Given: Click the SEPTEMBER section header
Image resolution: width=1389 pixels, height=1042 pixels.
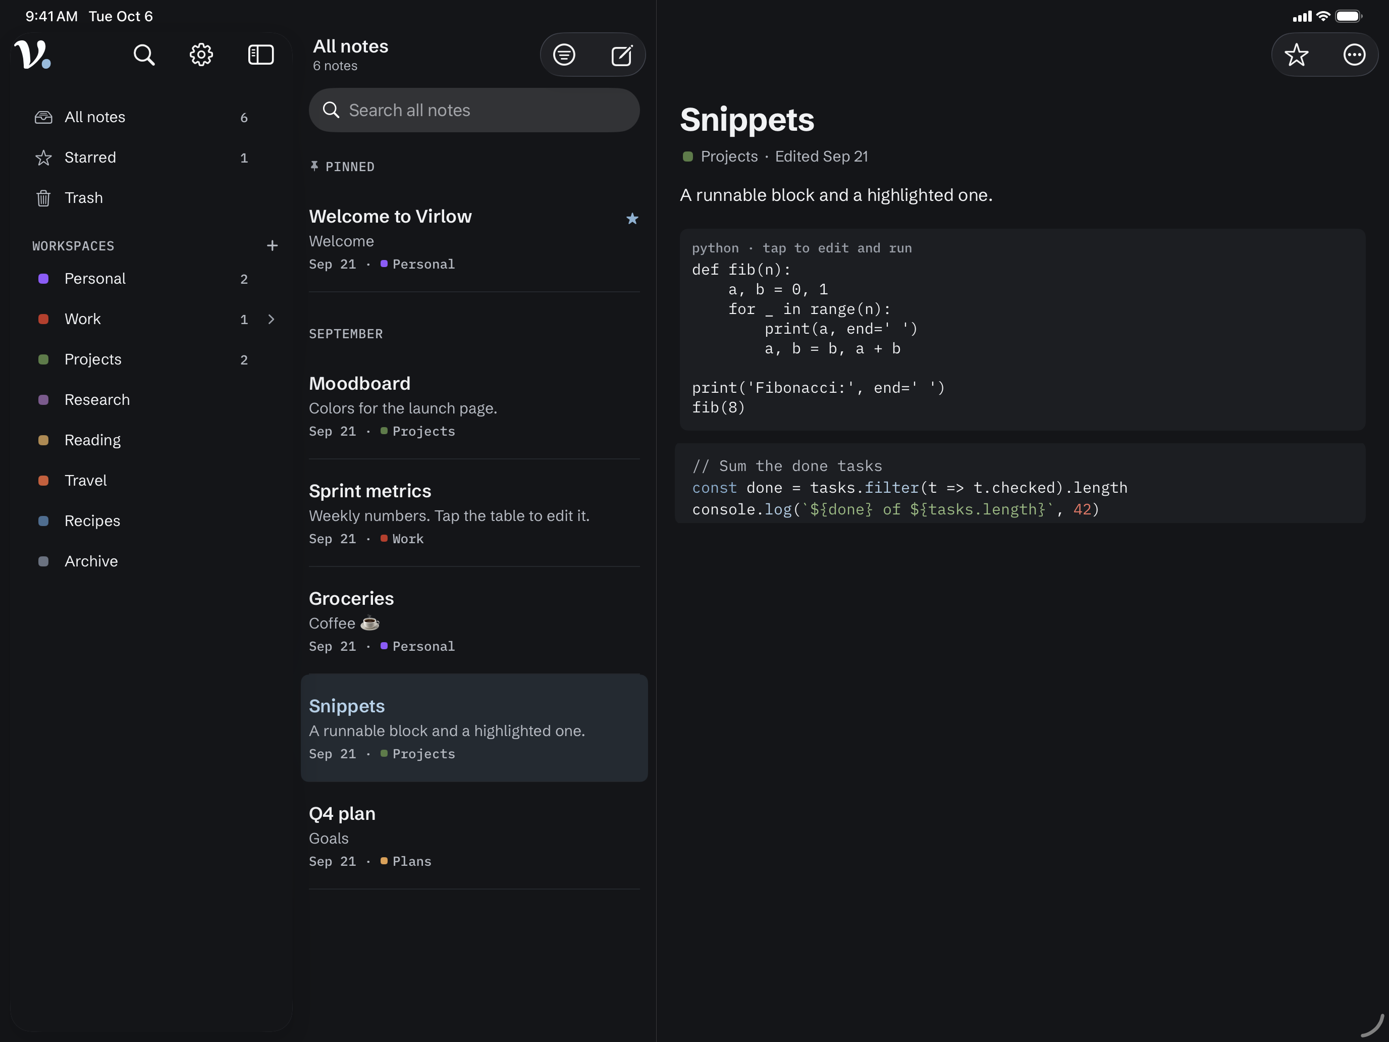Looking at the screenshot, I should 346,334.
